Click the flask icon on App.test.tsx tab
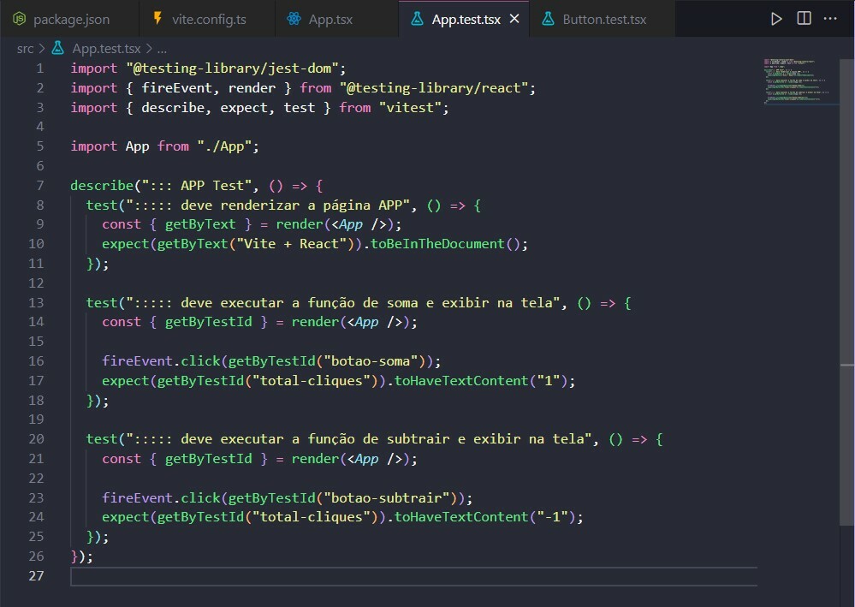 (417, 19)
